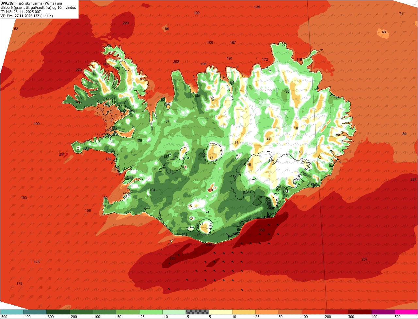418x319 pixels.
Task: Click the flux value 52 on the map
Action: pos(16,29)
